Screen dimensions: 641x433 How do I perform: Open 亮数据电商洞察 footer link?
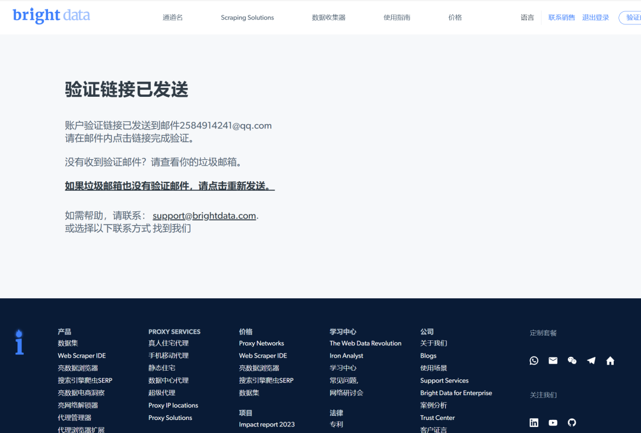coord(81,393)
